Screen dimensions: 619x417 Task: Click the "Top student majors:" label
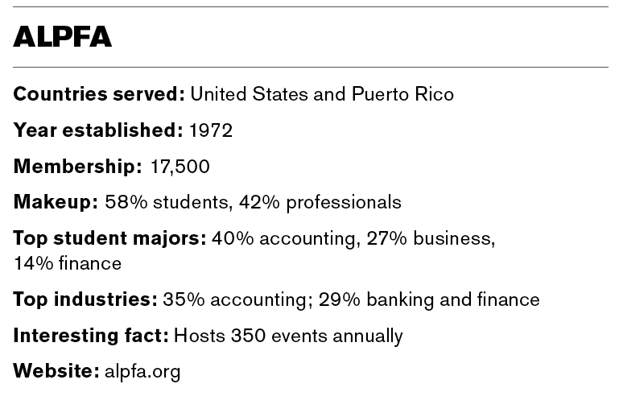coord(109,238)
